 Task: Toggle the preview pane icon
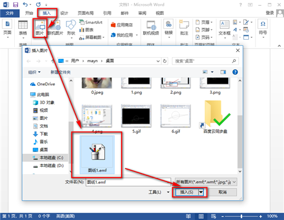(x=223, y=72)
